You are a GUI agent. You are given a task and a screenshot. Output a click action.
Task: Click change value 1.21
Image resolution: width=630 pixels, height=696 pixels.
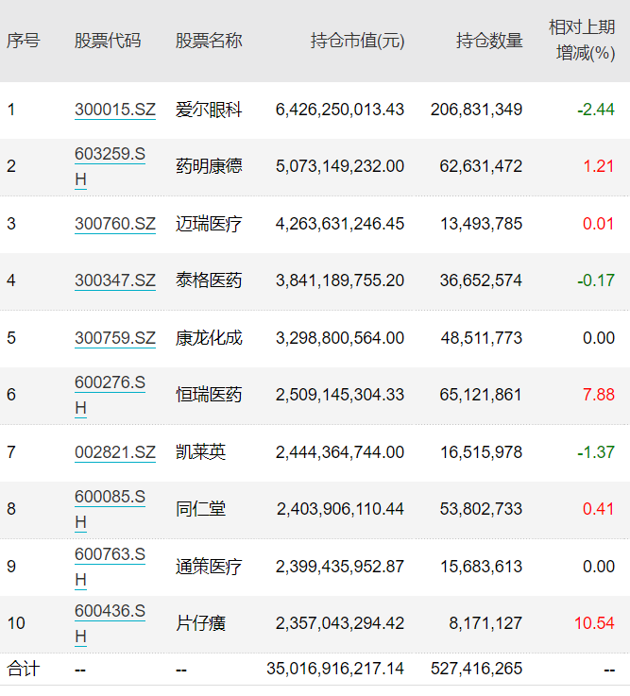coord(599,166)
